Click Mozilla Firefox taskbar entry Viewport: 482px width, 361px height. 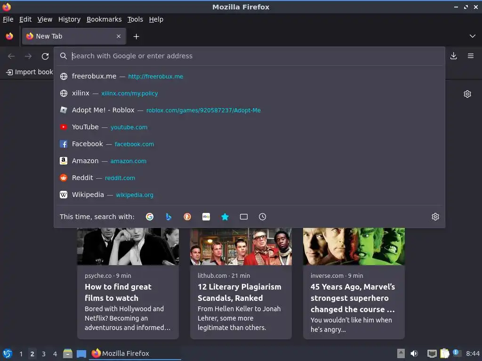pos(135,353)
